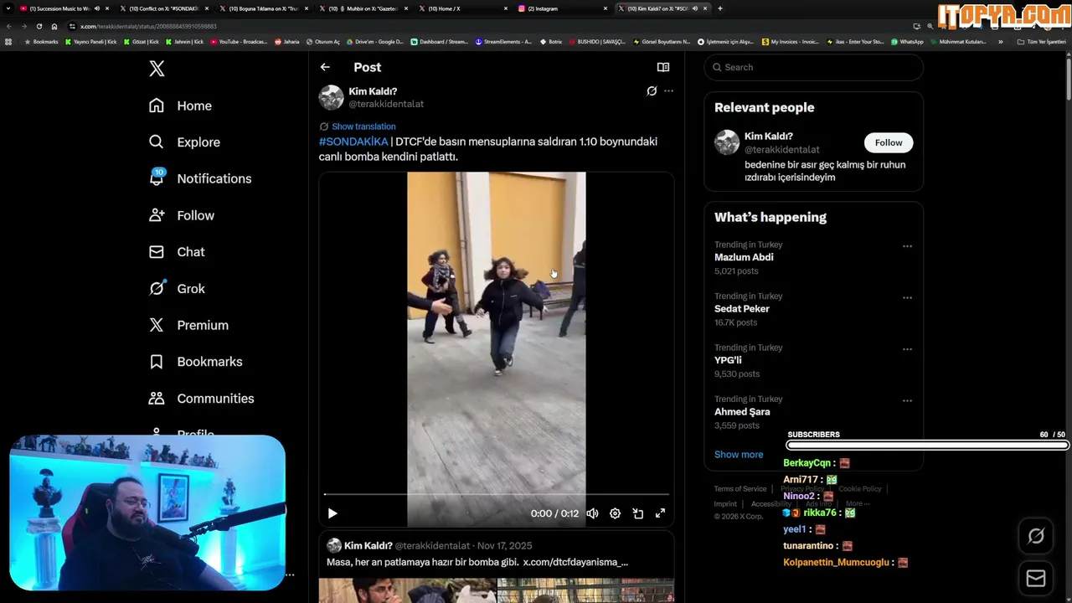Switch to the Boğuna Tıklama on X tab
The width and height of the screenshot is (1072, 603).
[263, 8]
